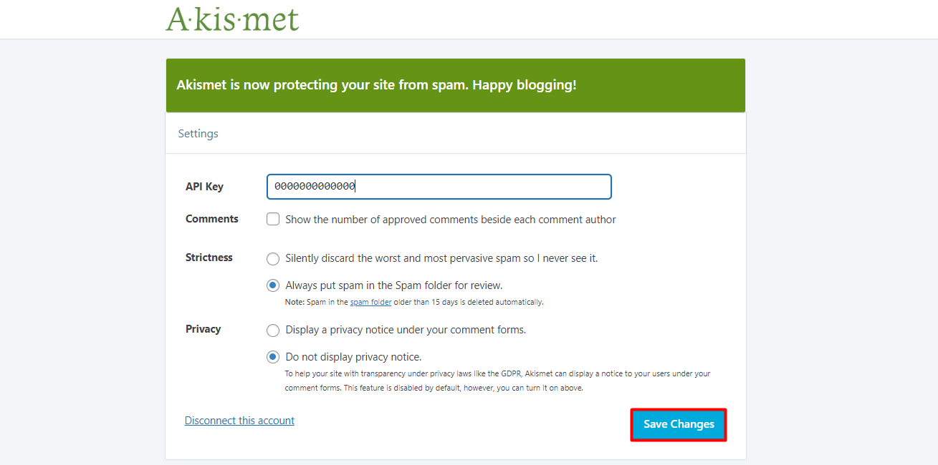Click the "Show the number of approved comments" text
The image size is (938, 465).
pyautogui.click(x=450, y=220)
